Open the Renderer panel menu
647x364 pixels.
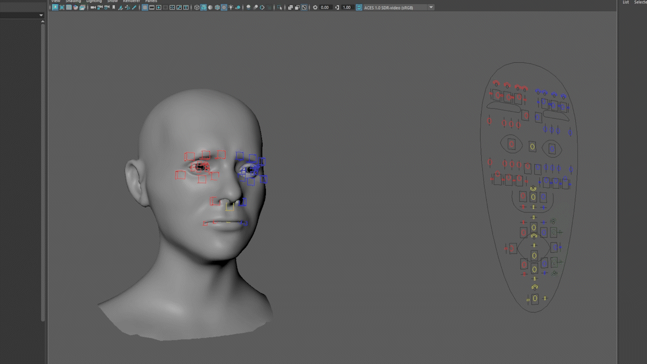pos(131,2)
